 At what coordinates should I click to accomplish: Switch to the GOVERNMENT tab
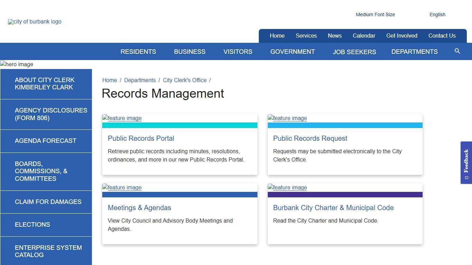pos(292,51)
